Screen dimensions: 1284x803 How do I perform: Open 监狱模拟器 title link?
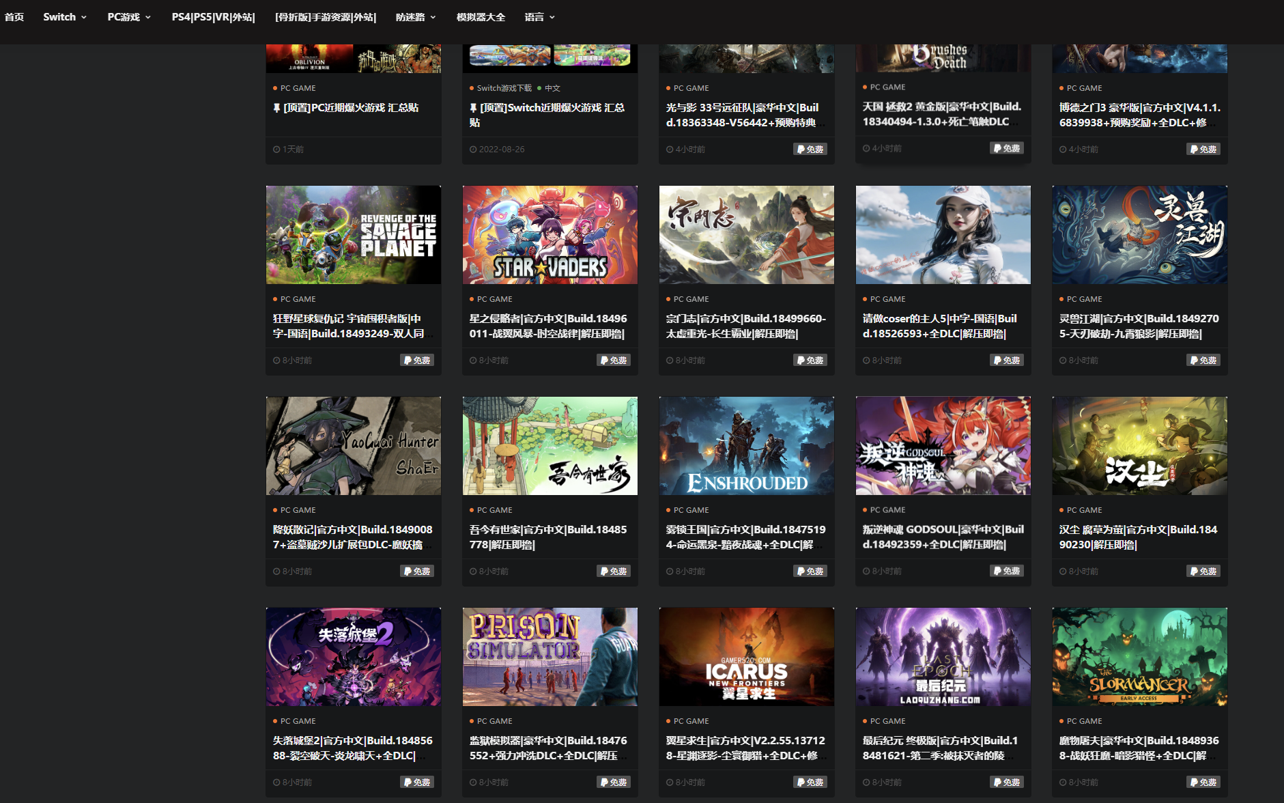[x=548, y=748]
